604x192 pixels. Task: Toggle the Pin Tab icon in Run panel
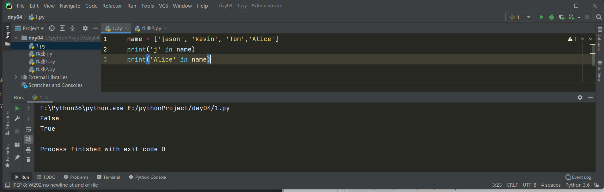coord(17,157)
